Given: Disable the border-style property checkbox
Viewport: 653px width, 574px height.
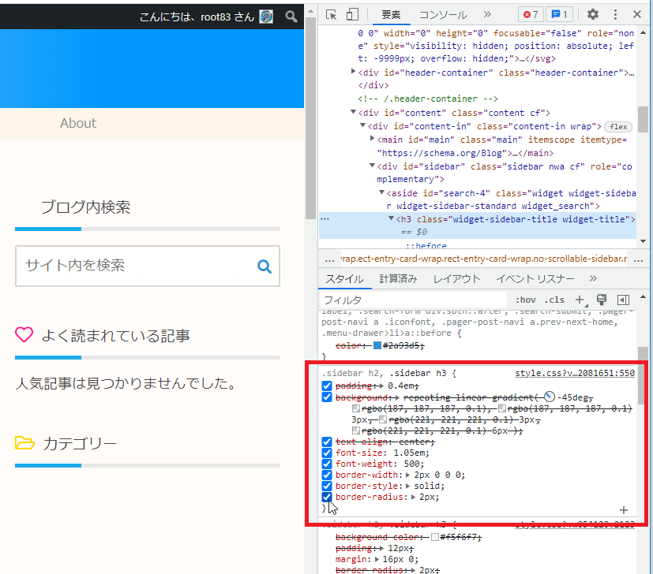Looking at the screenshot, I should [x=327, y=486].
